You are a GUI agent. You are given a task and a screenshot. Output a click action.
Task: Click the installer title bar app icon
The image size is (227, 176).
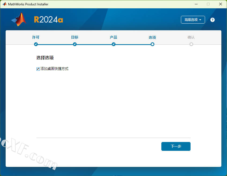pyautogui.click(x=5, y=4)
